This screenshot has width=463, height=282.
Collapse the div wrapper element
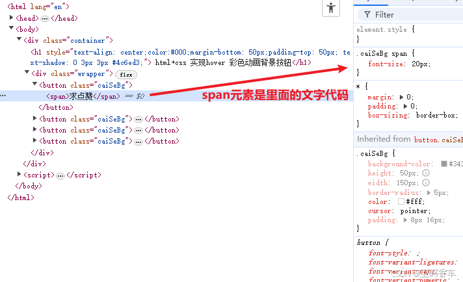point(27,72)
